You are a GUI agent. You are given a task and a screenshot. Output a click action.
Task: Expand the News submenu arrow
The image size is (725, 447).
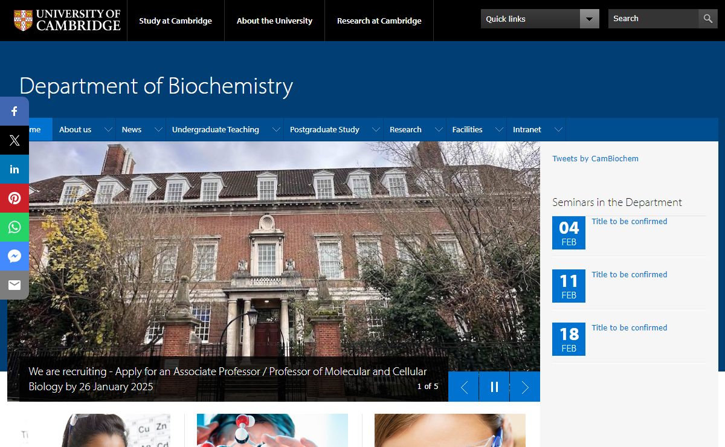point(158,129)
